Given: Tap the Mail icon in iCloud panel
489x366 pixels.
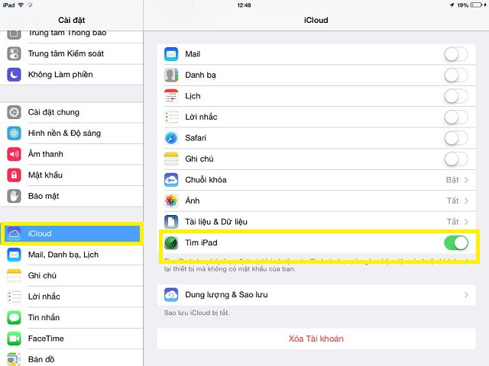Looking at the screenshot, I should click(x=171, y=54).
